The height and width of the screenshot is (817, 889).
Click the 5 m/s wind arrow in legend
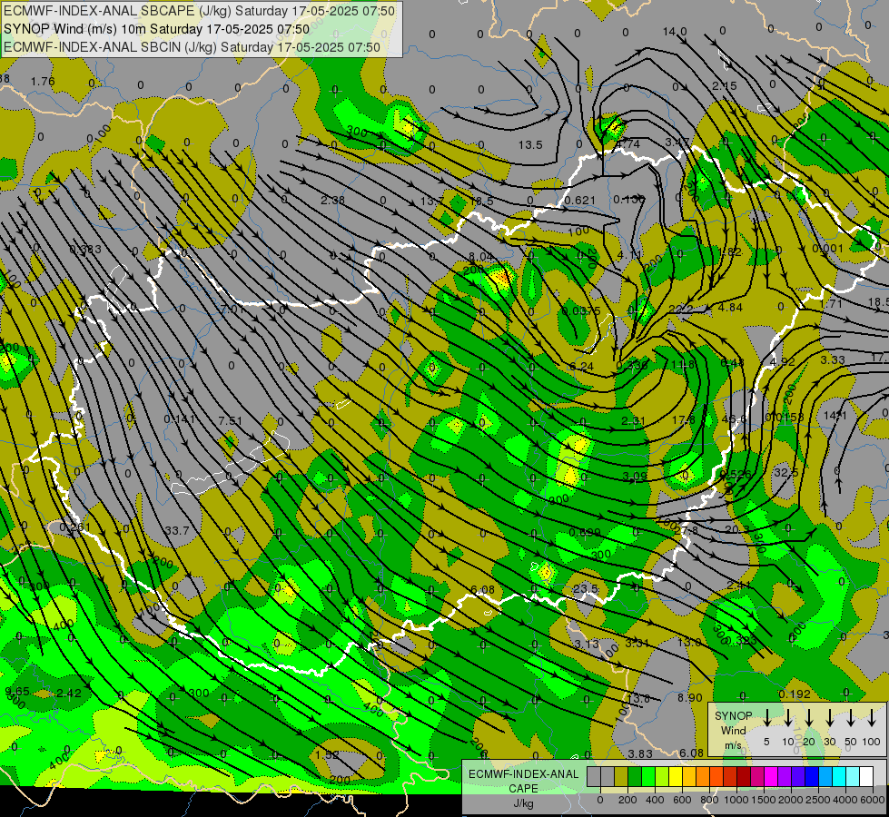766,718
